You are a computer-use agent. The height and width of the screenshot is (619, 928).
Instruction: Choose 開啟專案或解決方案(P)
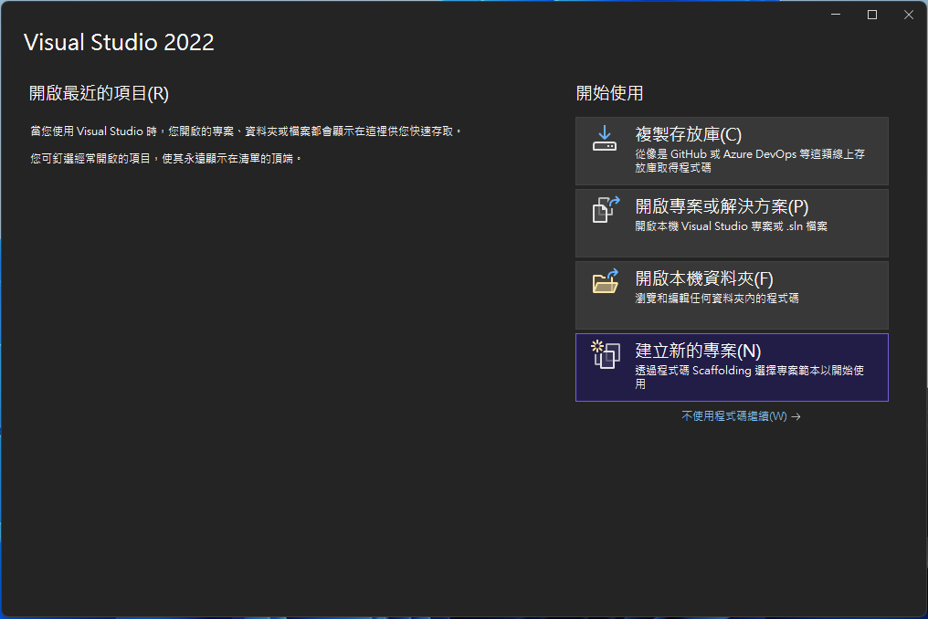click(x=732, y=223)
